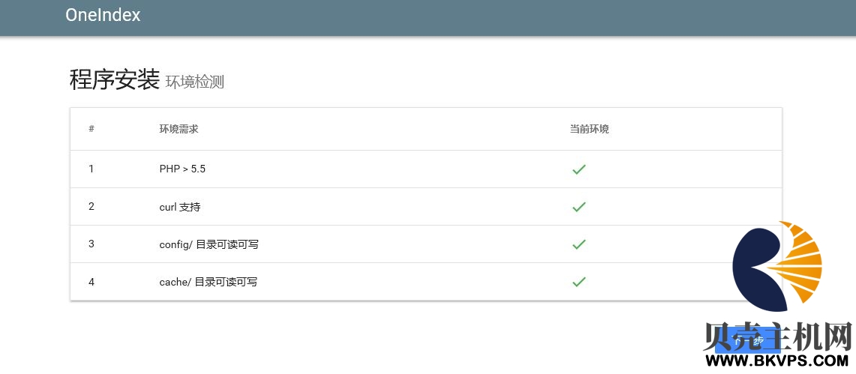Screen dimensions: 856x374
Task: Click the green checkmark for curl 支持
Action: (x=578, y=207)
